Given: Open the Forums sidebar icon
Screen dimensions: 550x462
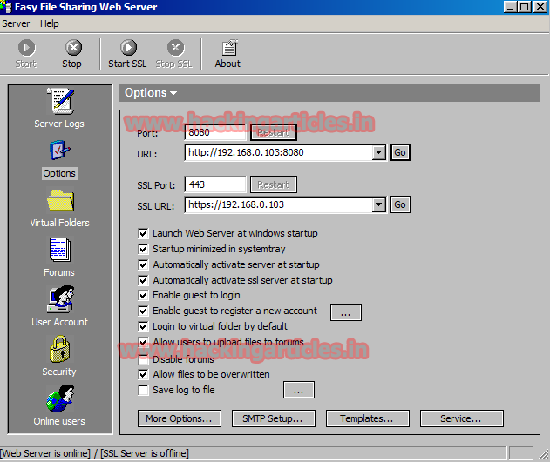Looking at the screenshot, I should click(59, 258).
